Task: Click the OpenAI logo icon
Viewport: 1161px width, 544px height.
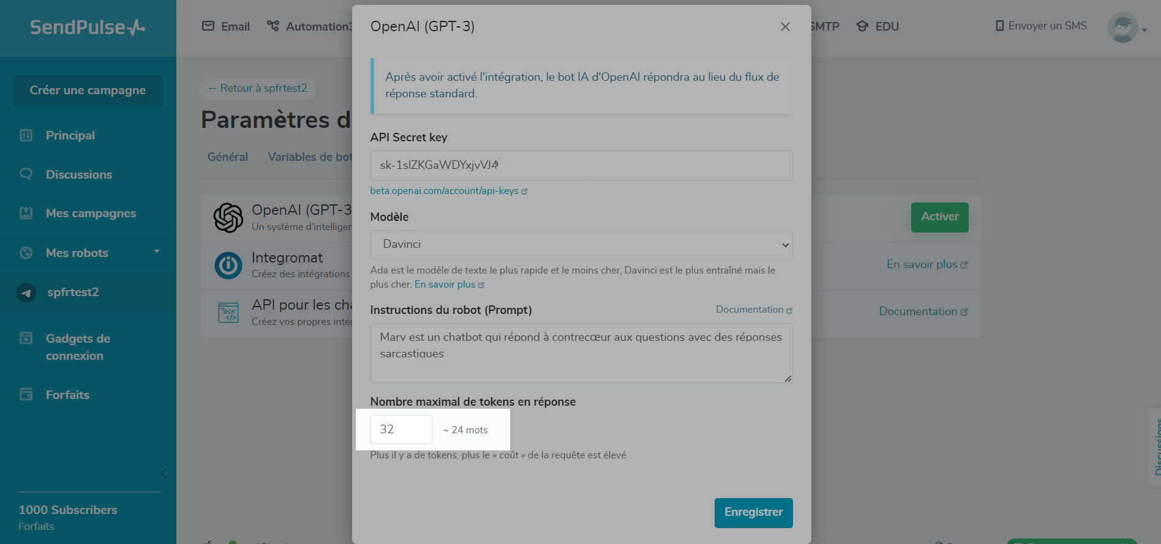Action: coord(228,217)
